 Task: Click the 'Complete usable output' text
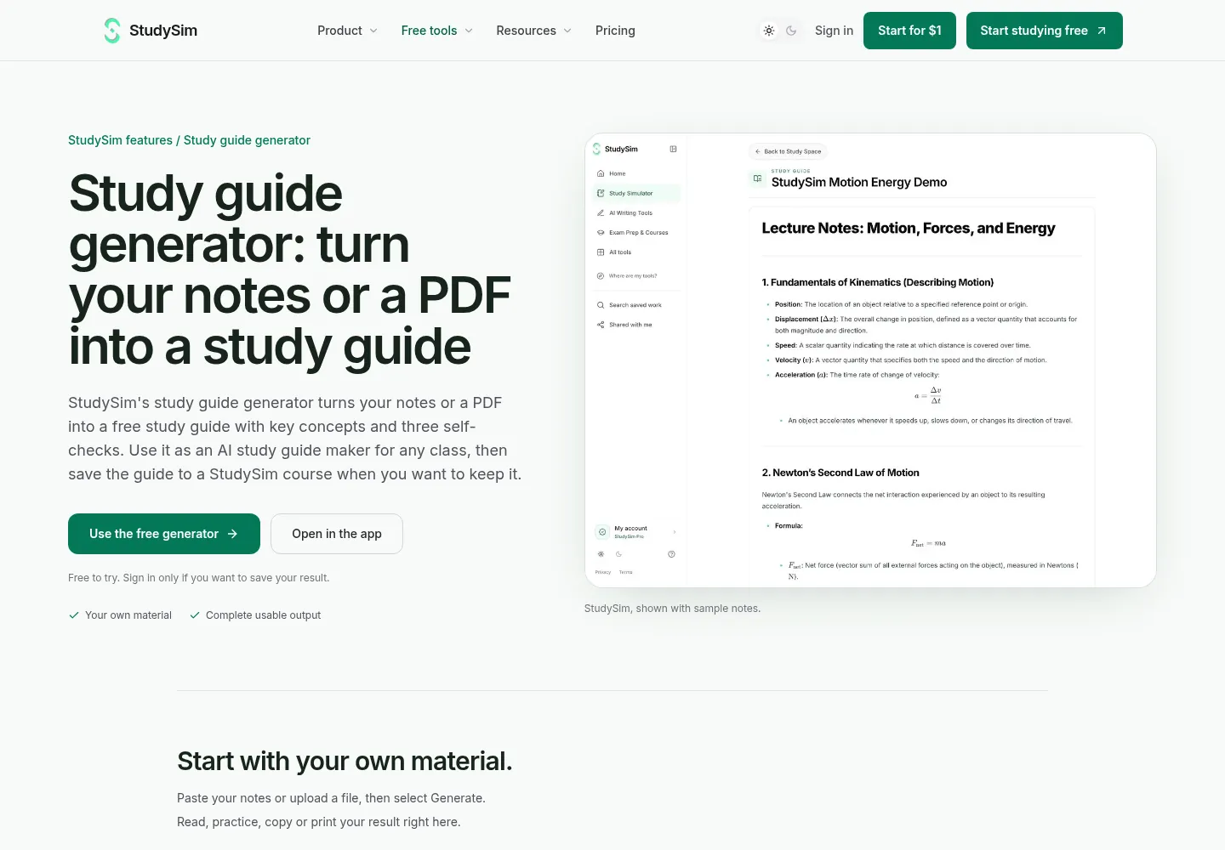point(263,615)
